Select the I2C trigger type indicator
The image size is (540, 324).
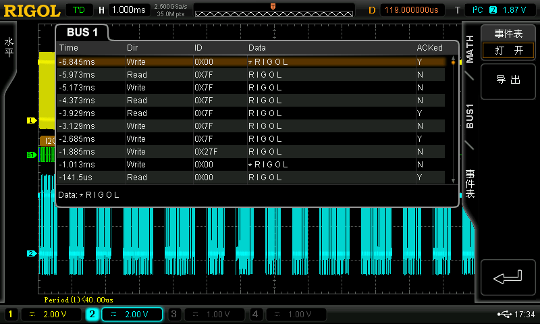pyautogui.click(x=478, y=10)
